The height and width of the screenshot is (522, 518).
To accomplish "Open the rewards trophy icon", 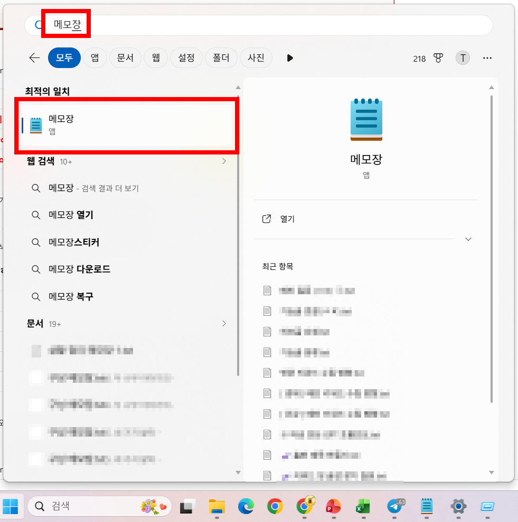I will (438, 58).
